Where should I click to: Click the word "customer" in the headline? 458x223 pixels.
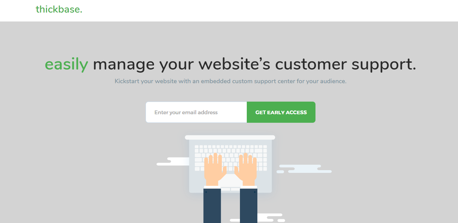(x=311, y=64)
